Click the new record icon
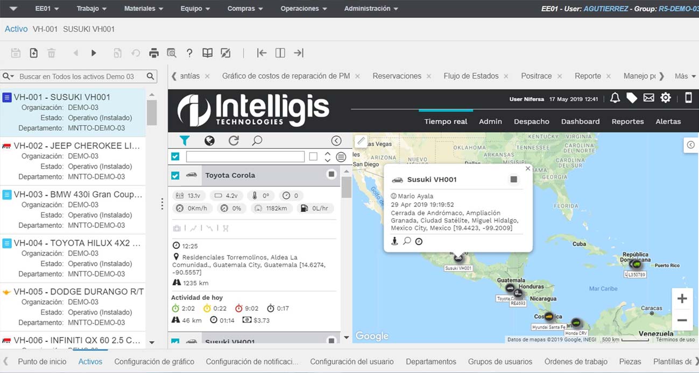 33,53
